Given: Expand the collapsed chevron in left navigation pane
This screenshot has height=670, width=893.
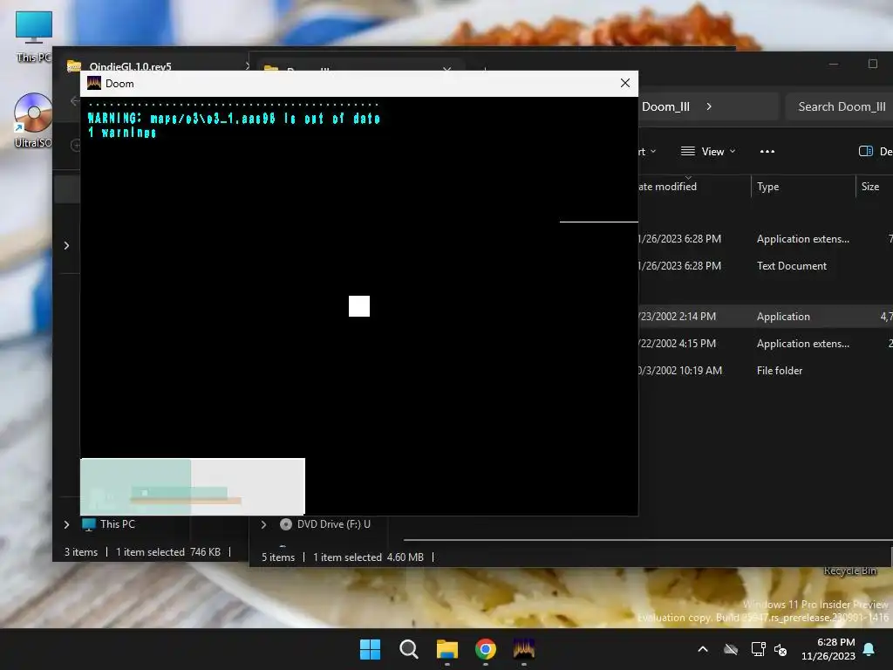Looking at the screenshot, I should 66,245.
